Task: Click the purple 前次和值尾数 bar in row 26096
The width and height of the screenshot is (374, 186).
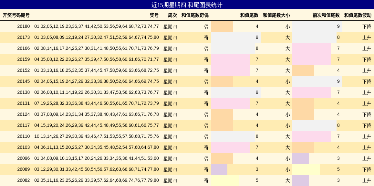Action: [300, 158]
